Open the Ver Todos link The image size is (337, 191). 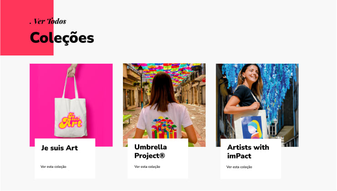coord(48,21)
